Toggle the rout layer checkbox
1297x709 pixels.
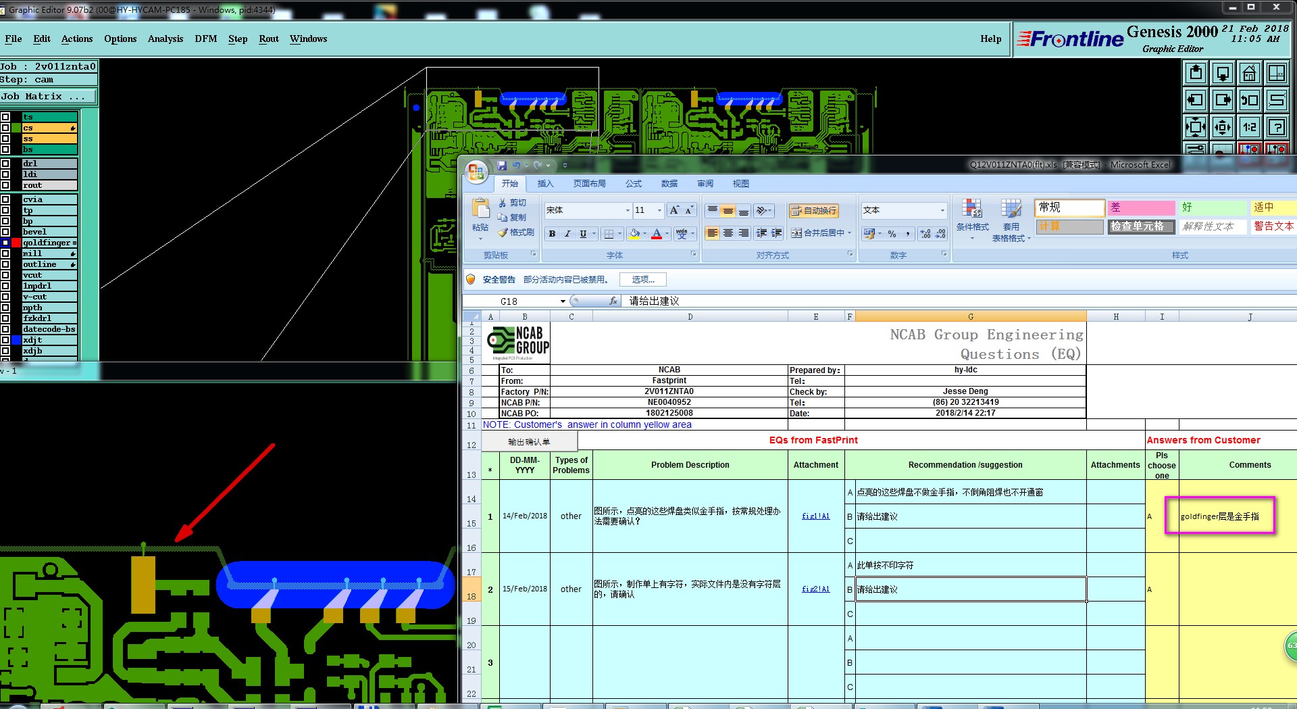(5, 185)
